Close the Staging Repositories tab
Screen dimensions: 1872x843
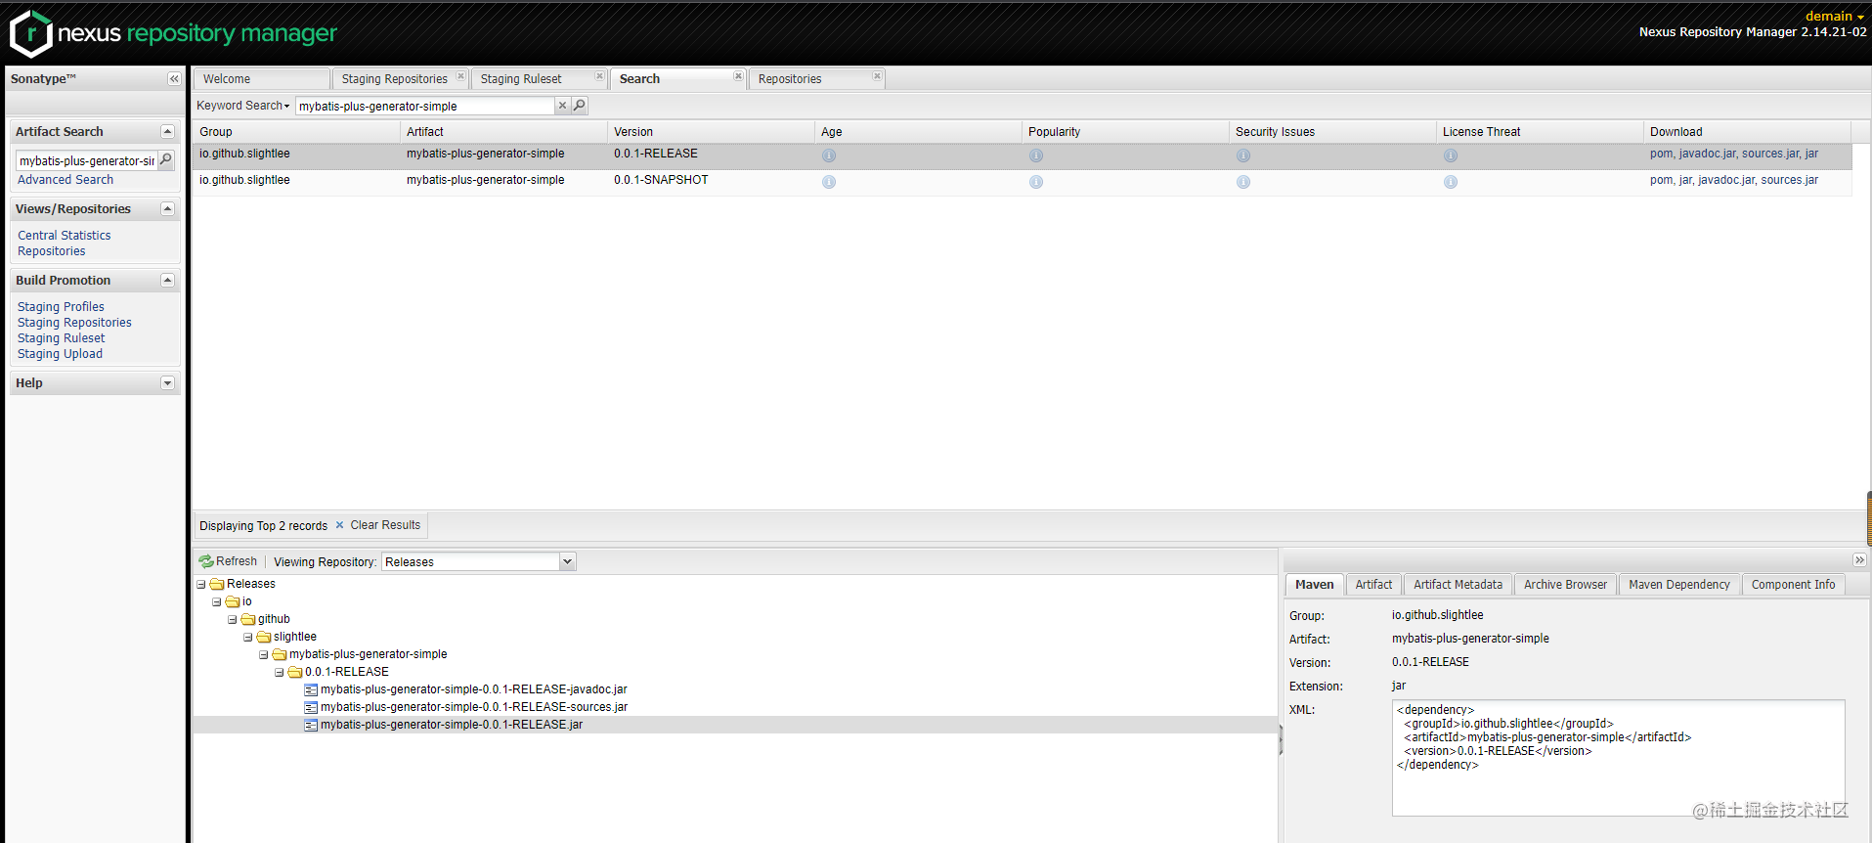(460, 76)
